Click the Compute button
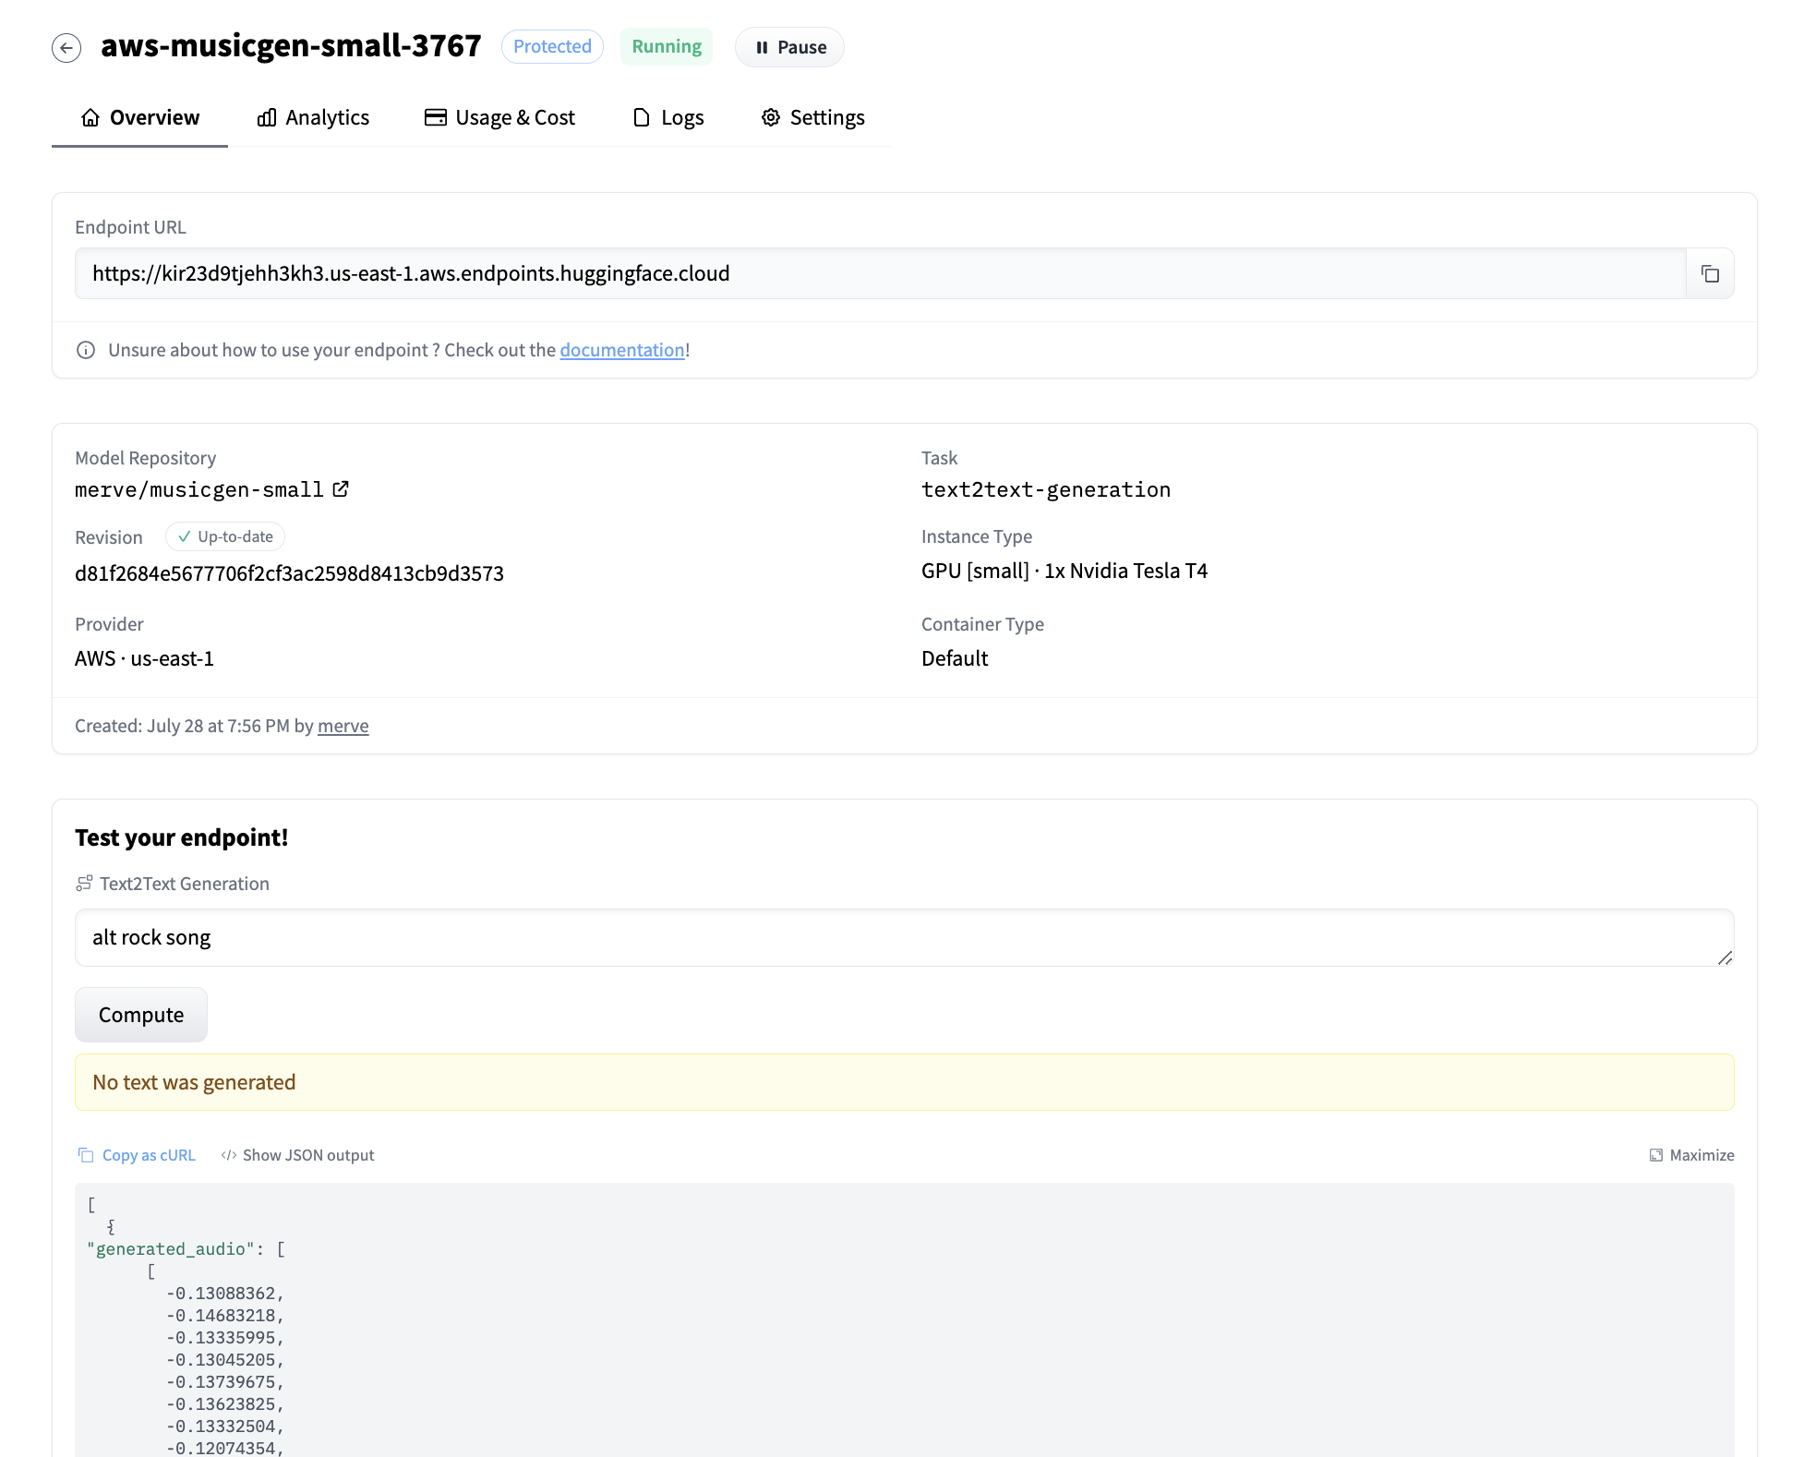 tap(139, 1013)
